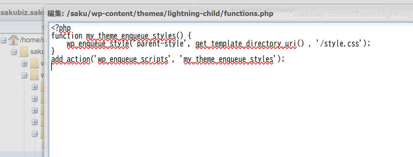
Task: Place cursor on the add_action code line
Action: [168, 60]
